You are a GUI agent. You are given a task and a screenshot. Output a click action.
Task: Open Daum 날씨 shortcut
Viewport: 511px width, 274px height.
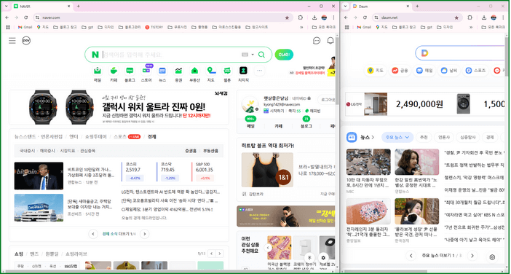coord(449,70)
